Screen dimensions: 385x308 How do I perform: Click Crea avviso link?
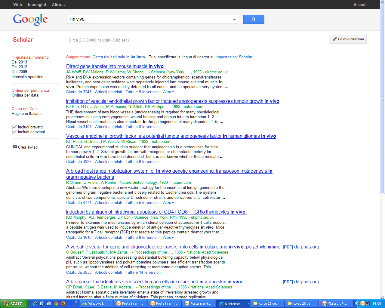28,147
